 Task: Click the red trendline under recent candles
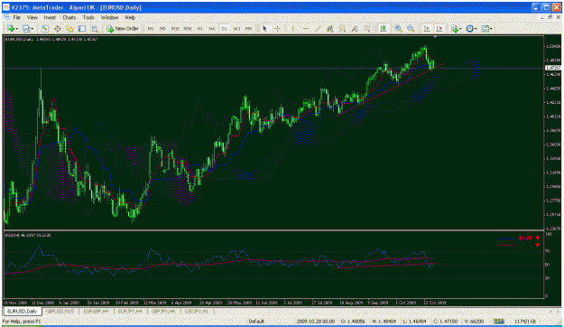[390, 89]
